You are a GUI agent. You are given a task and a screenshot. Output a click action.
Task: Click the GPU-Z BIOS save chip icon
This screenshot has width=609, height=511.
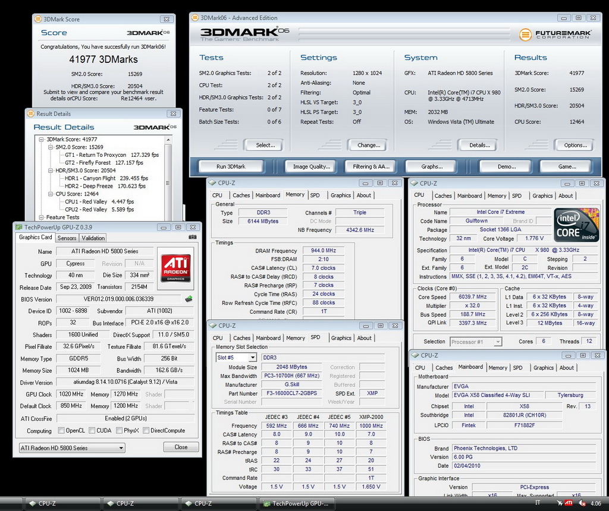coord(189,299)
